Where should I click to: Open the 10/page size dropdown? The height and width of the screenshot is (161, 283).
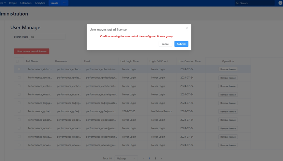click(126, 158)
